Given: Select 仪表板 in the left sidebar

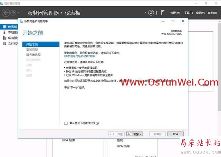Looking at the screenshot, I should pos(9,27).
